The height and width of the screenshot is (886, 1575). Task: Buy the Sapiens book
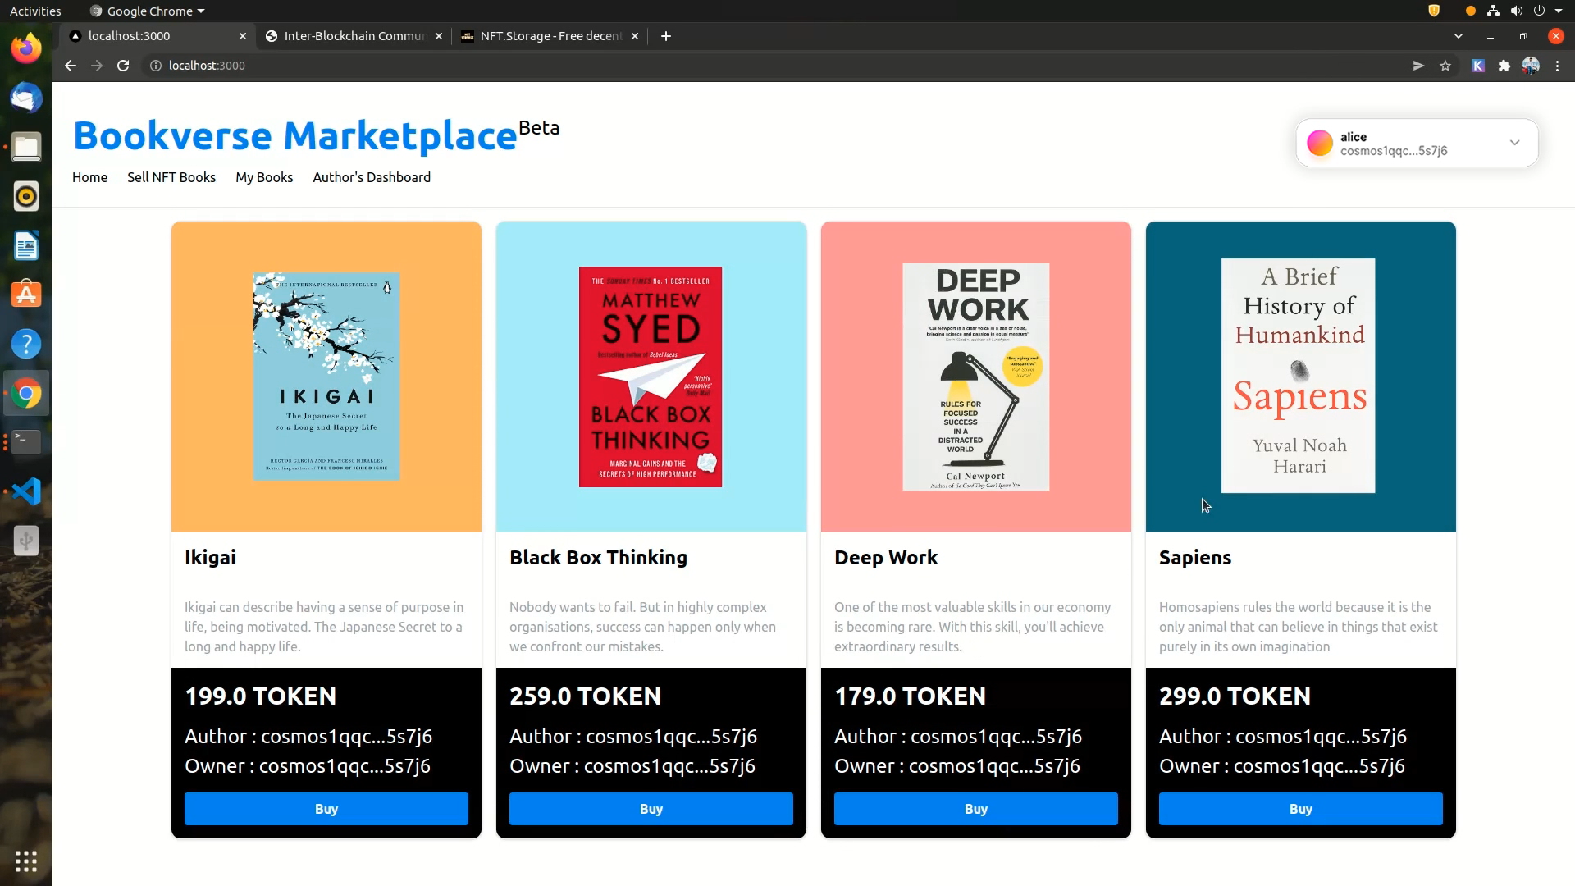pyautogui.click(x=1300, y=809)
